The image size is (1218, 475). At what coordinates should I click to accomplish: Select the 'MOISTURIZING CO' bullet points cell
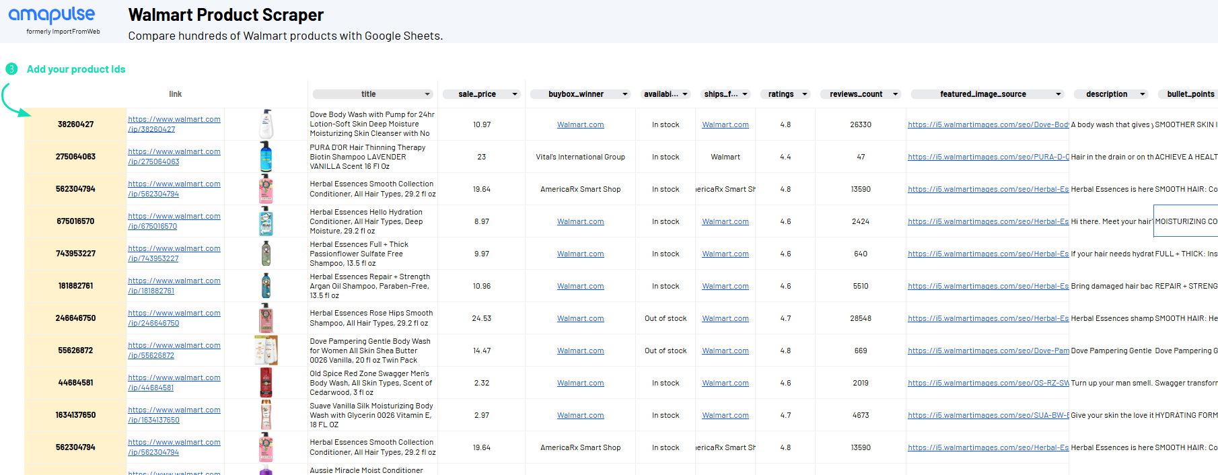(1186, 221)
